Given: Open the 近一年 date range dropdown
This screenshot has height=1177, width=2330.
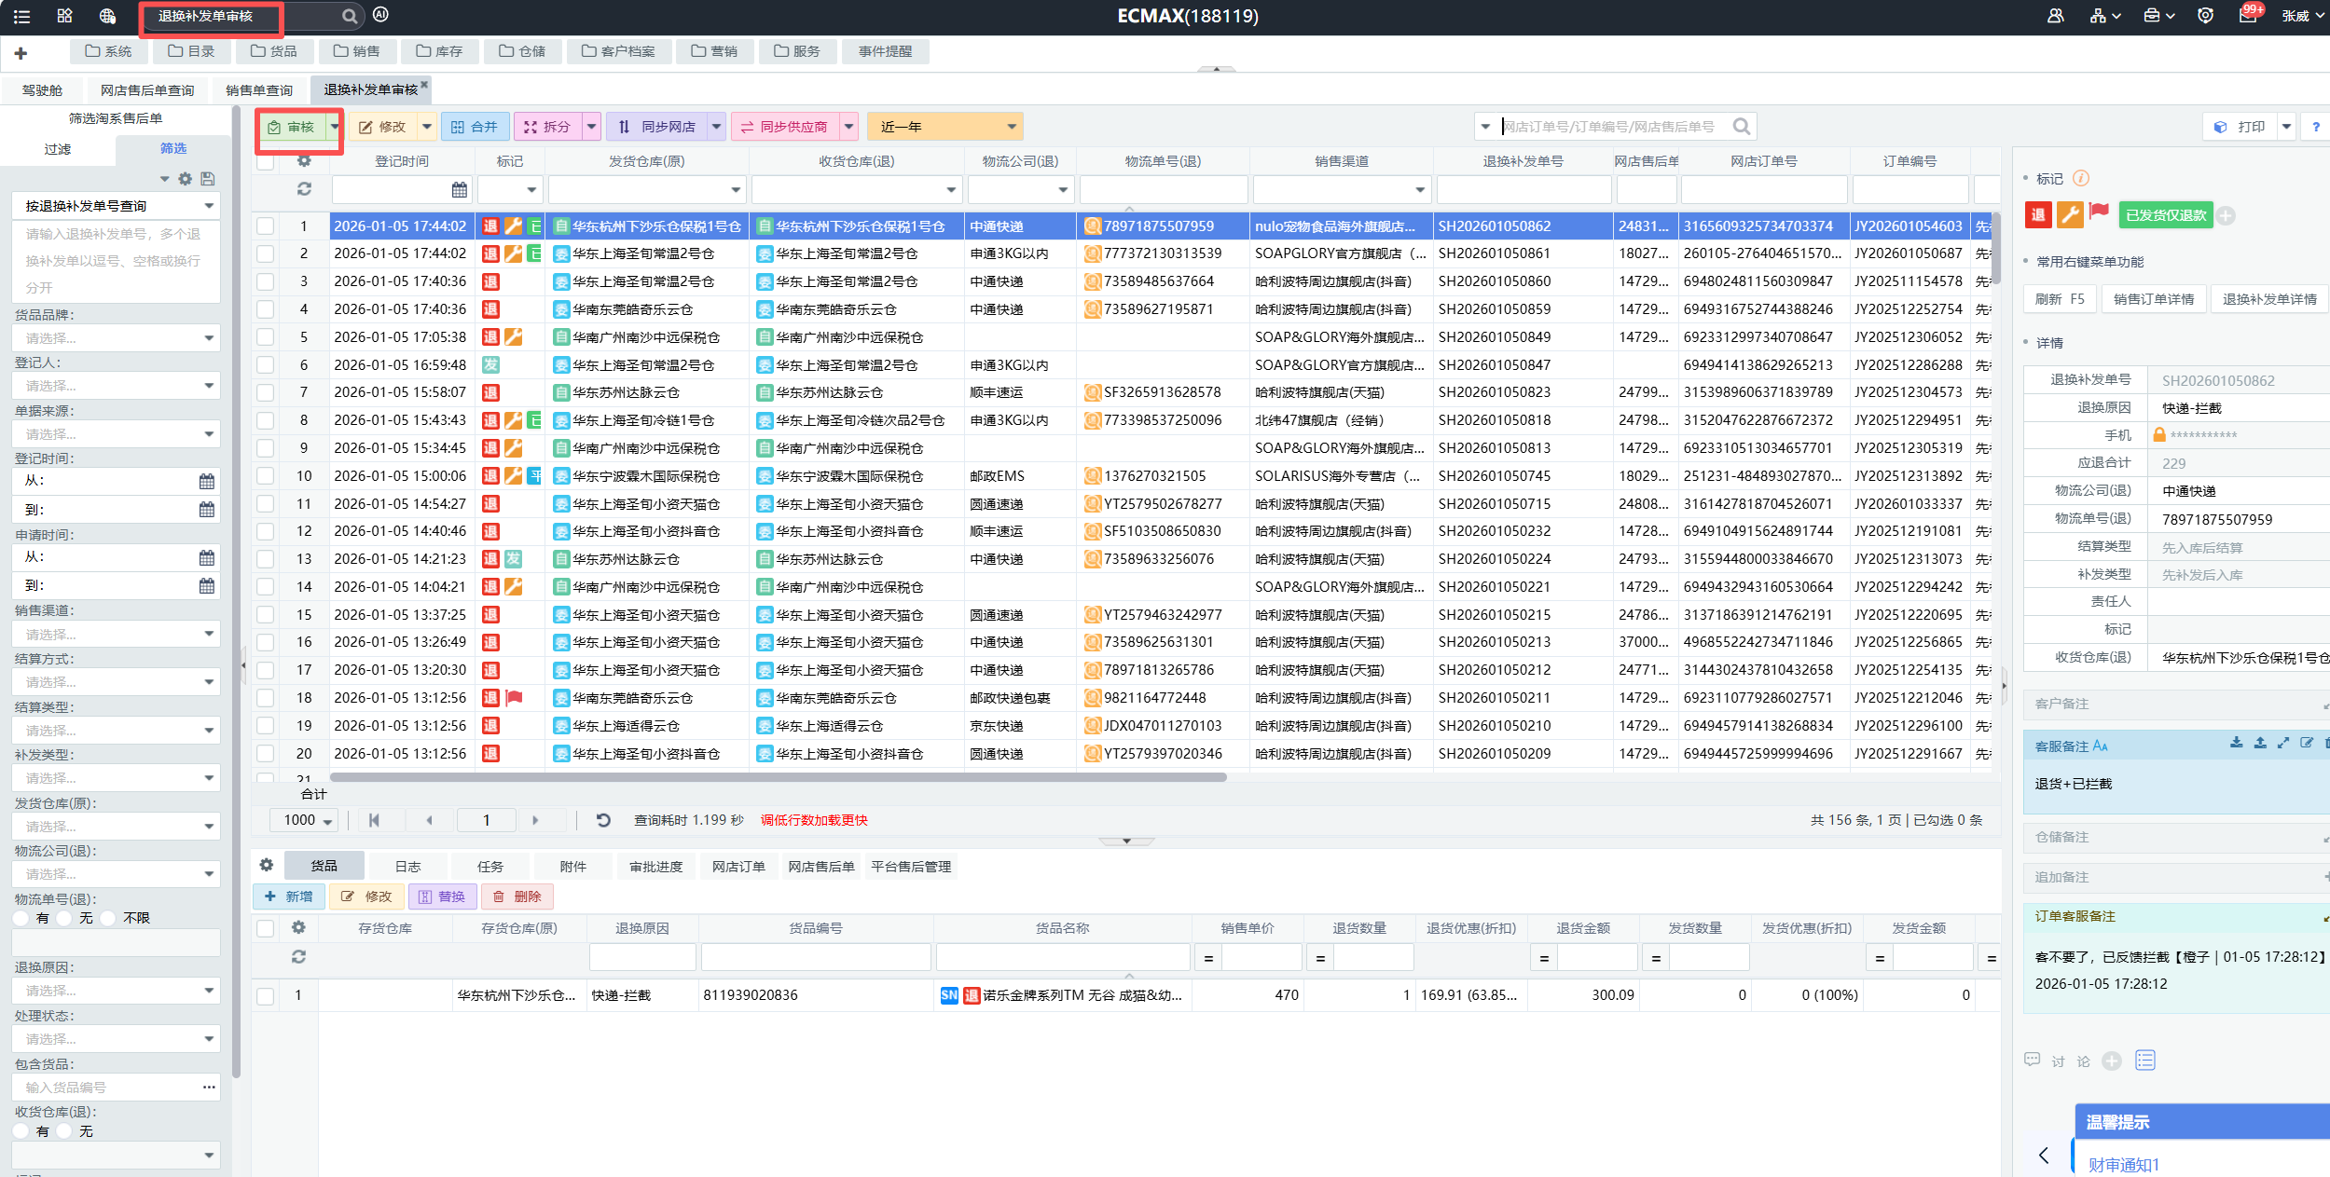Looking at the screenshot, I should tap(944, 127).
